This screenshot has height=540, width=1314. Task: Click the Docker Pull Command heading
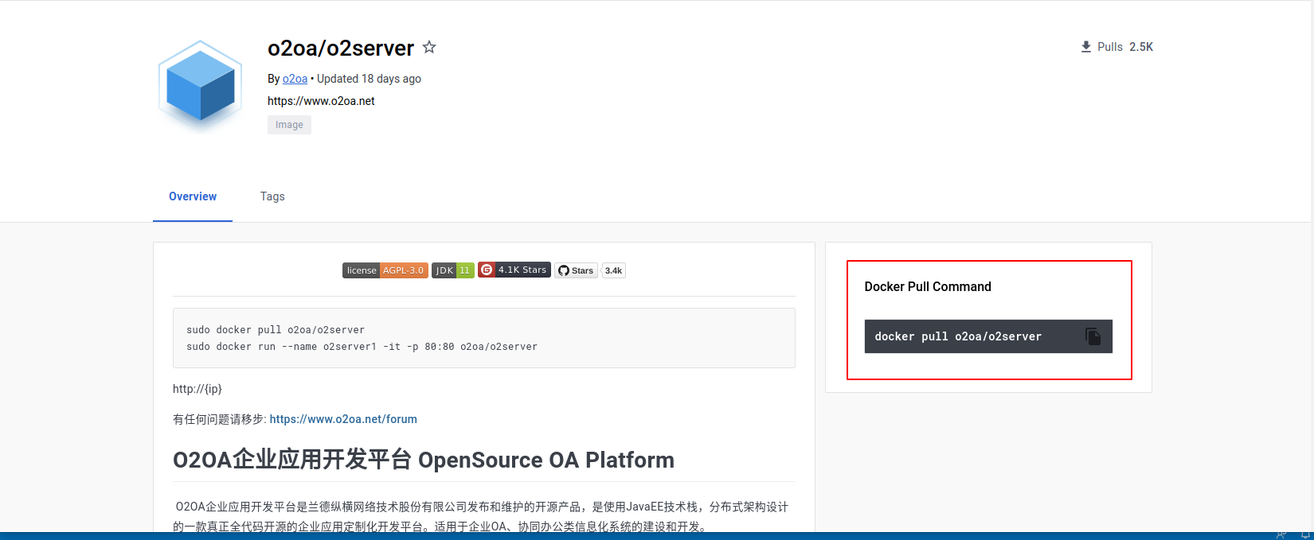coord(928,286)
